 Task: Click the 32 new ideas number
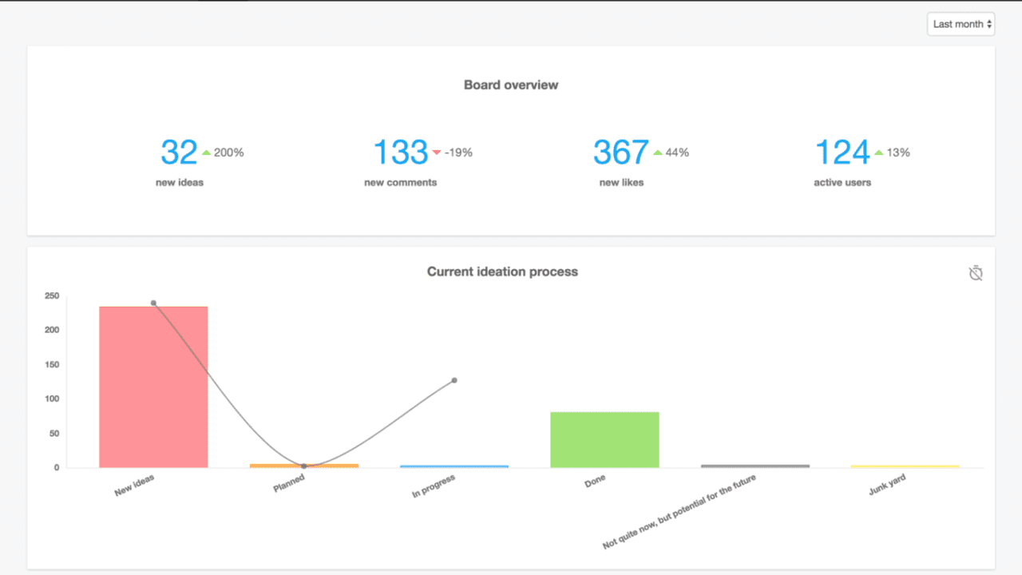[179, 152]
